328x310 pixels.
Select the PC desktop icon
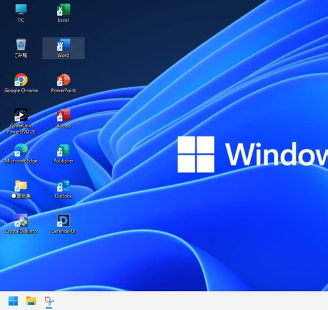[x=21, y=9]
